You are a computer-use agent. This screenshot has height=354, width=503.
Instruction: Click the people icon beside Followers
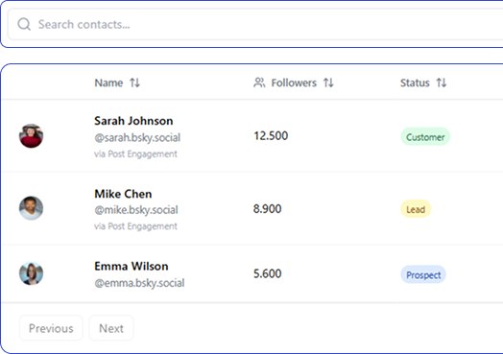259,83
